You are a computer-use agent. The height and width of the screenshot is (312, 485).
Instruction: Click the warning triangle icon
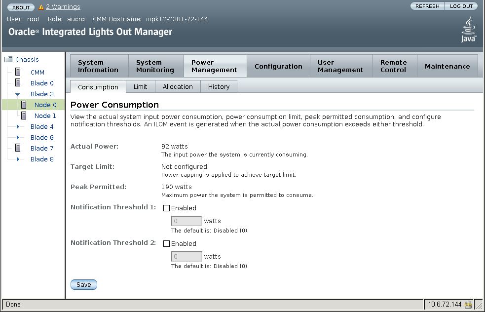point(41,7)
